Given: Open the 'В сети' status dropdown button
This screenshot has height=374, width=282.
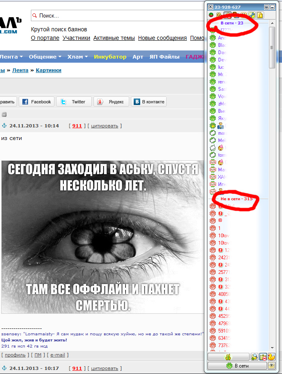Looking at the screenshot, I should click(237, 365).
